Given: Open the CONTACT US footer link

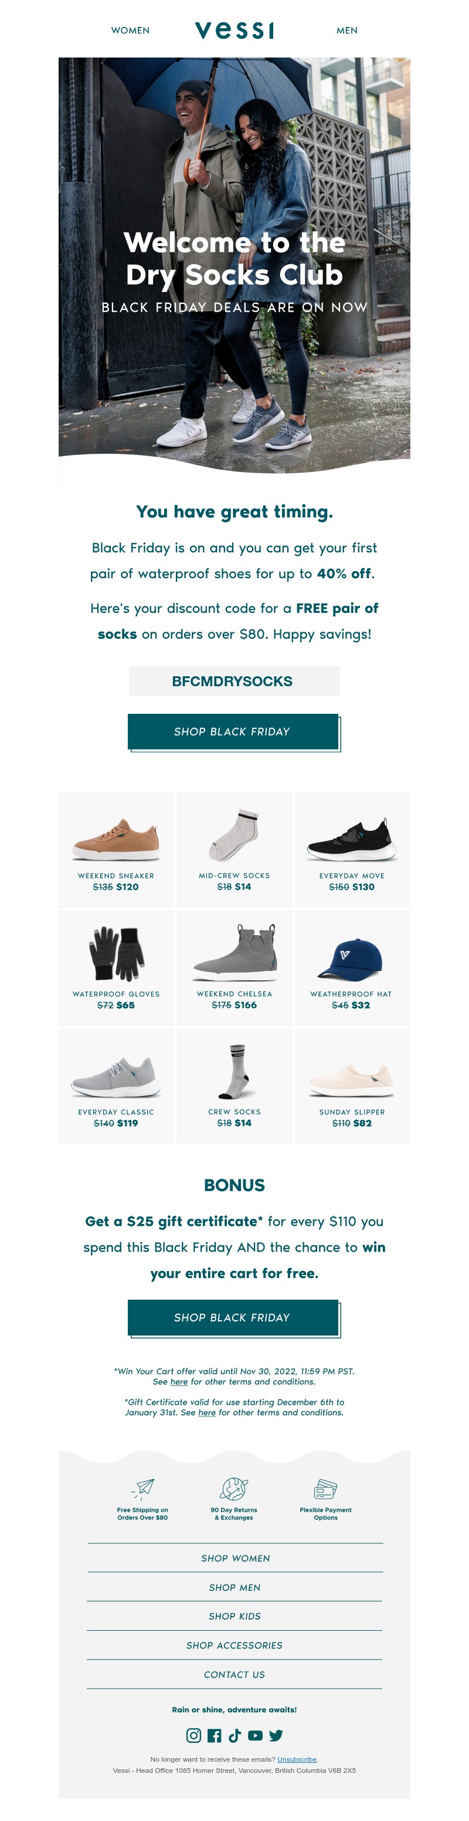Looking at the screenshot, I should click(x=235, y=1675).
